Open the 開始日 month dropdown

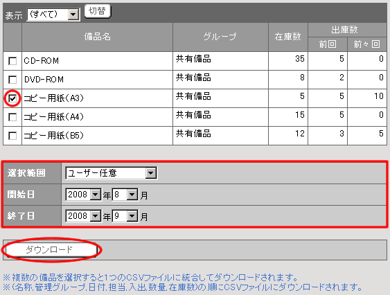point(125,195)
